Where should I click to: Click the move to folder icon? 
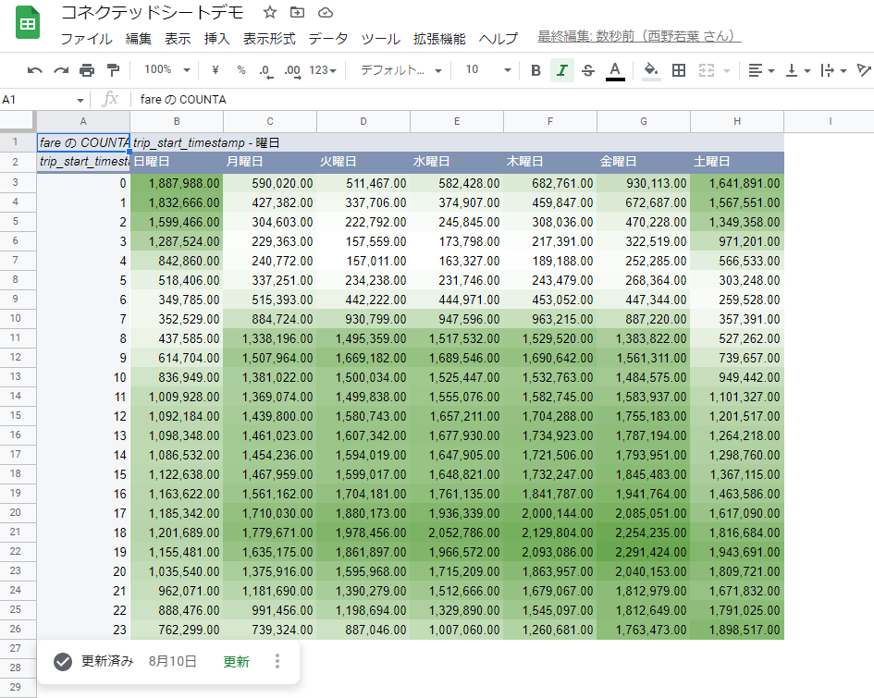pos(298,12)
